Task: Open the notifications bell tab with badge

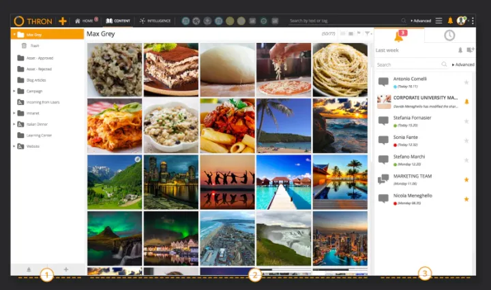Action: 399,35
